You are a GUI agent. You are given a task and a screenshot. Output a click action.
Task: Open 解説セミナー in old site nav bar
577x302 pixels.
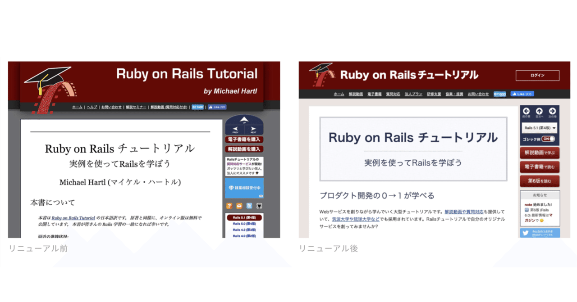tap(136, 107)
